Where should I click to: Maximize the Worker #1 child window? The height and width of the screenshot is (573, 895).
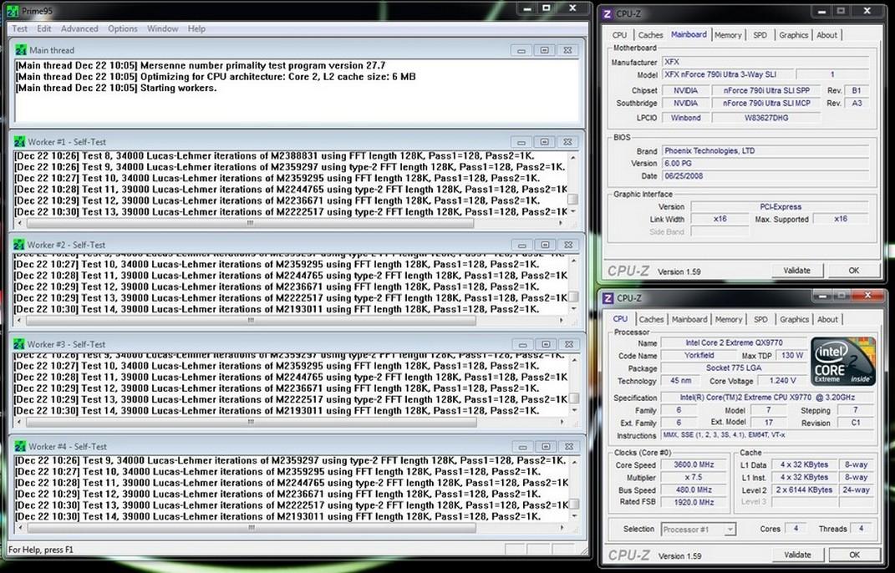(x=545, y=142)
